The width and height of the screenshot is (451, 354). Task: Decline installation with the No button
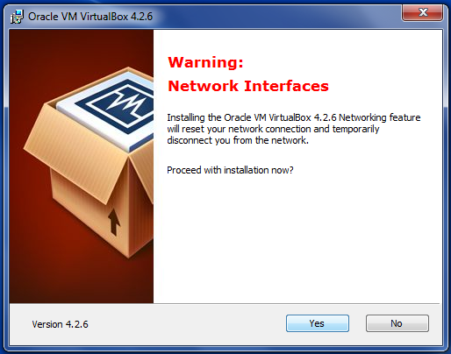(397, 323)
